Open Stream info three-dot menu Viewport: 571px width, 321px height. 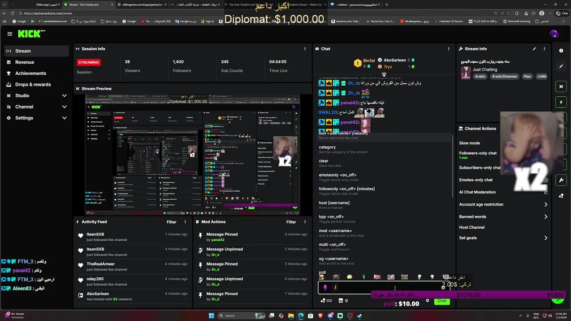pos(544,49)
